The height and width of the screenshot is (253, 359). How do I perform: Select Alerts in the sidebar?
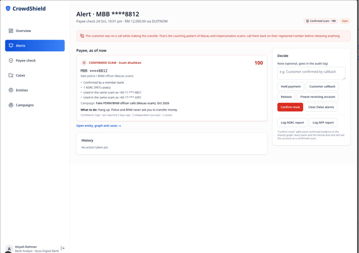coord(35,46)
